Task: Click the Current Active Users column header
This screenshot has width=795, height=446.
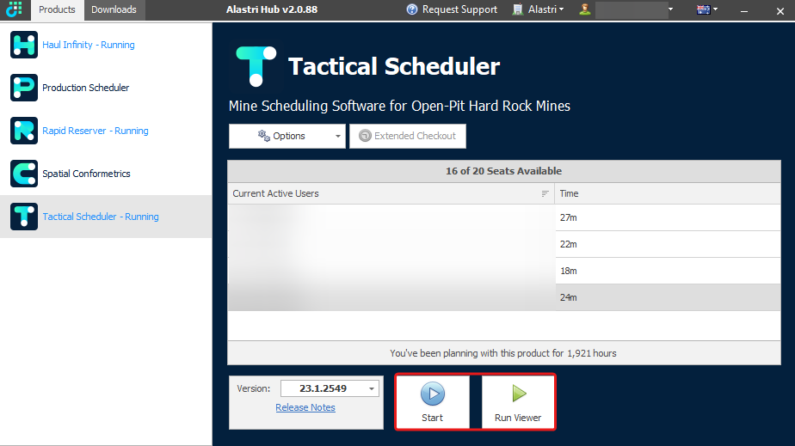Action: point(391,193)
